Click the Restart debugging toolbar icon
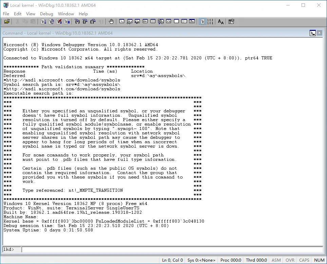Image resolution: width=327 pixels, height=264 pixels. click(51, 21)
